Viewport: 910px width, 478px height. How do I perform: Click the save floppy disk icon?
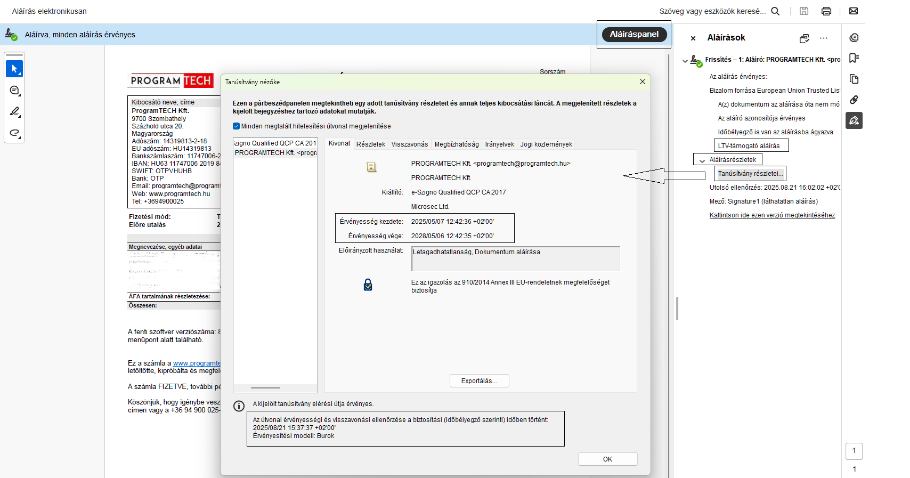(x=804, y=11)
